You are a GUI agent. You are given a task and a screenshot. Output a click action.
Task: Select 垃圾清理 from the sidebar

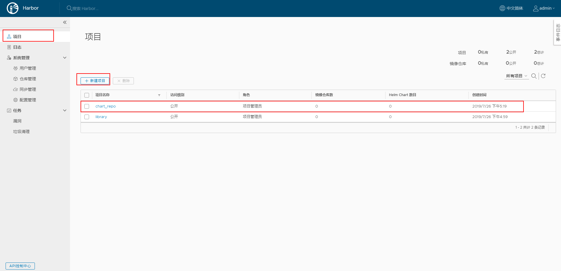pos(21,131)
